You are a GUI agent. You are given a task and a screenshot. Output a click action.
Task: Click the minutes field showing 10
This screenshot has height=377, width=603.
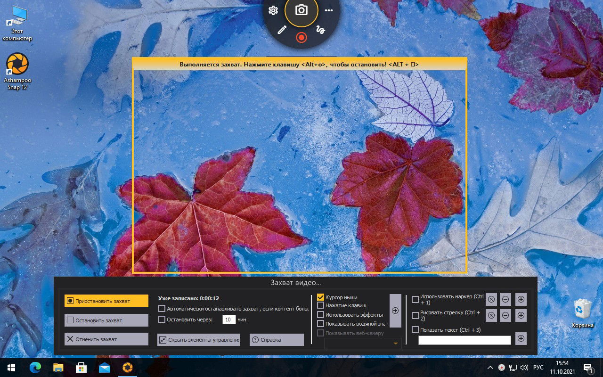[x=229, y=320]
